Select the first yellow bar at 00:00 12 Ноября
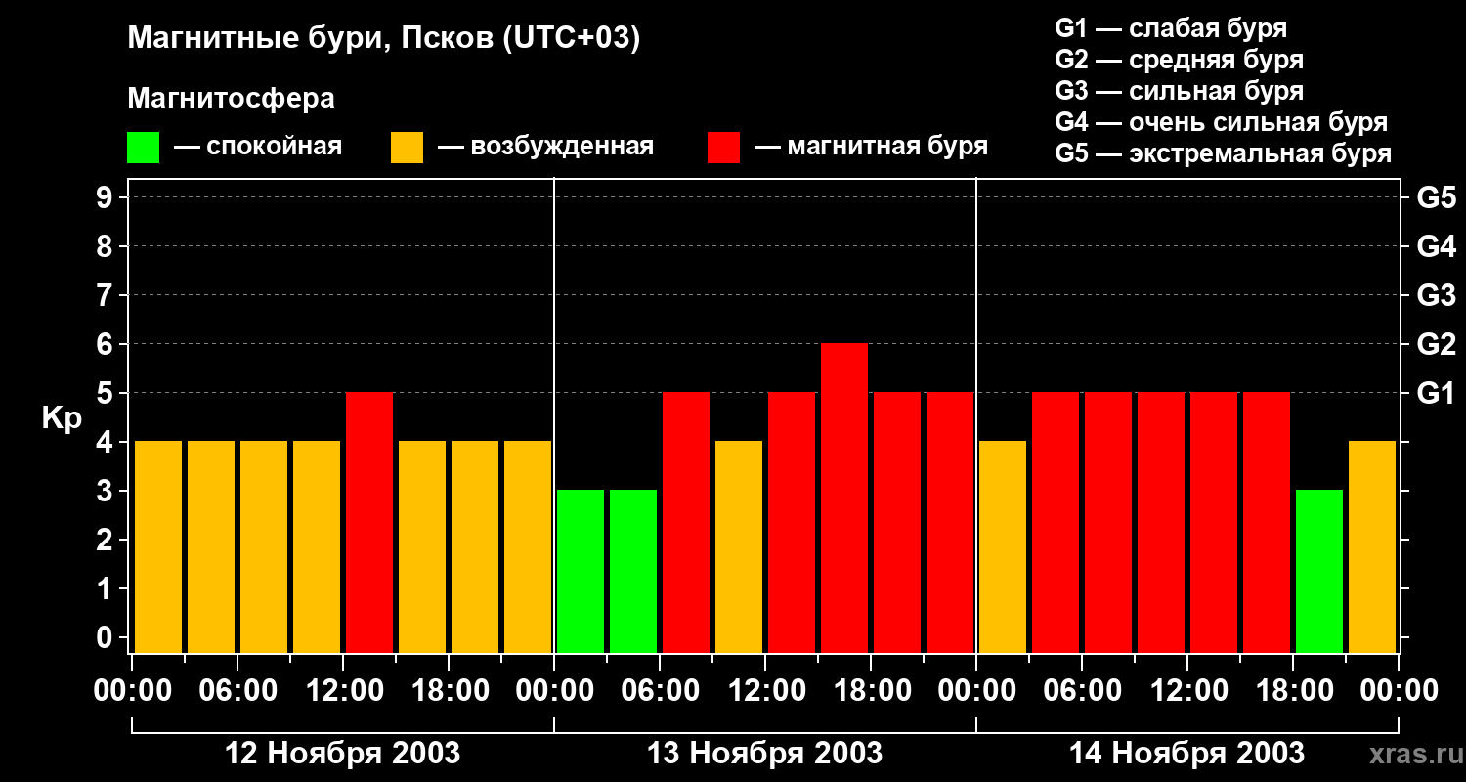This screenshot has height=782, width=1466. pyautogui.click(x=158, y=547)
